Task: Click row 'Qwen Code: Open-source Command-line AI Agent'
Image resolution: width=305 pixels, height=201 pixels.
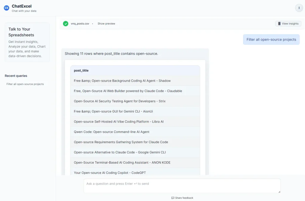Action: (135, 132)
